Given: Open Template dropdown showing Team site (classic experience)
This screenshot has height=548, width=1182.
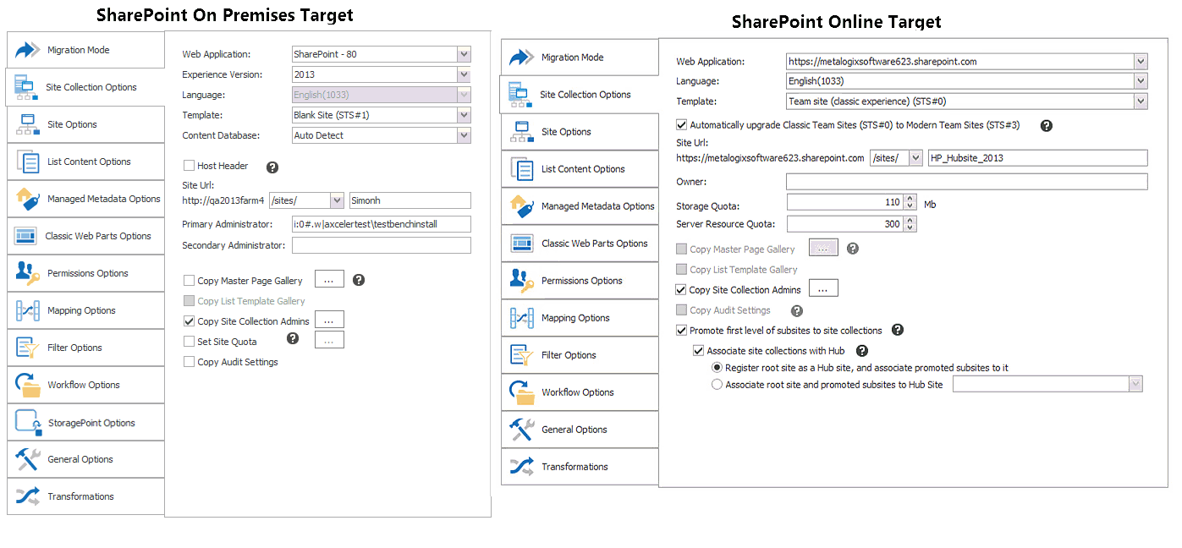Looking at the screenshot, I should click(x=1141, y=101).
